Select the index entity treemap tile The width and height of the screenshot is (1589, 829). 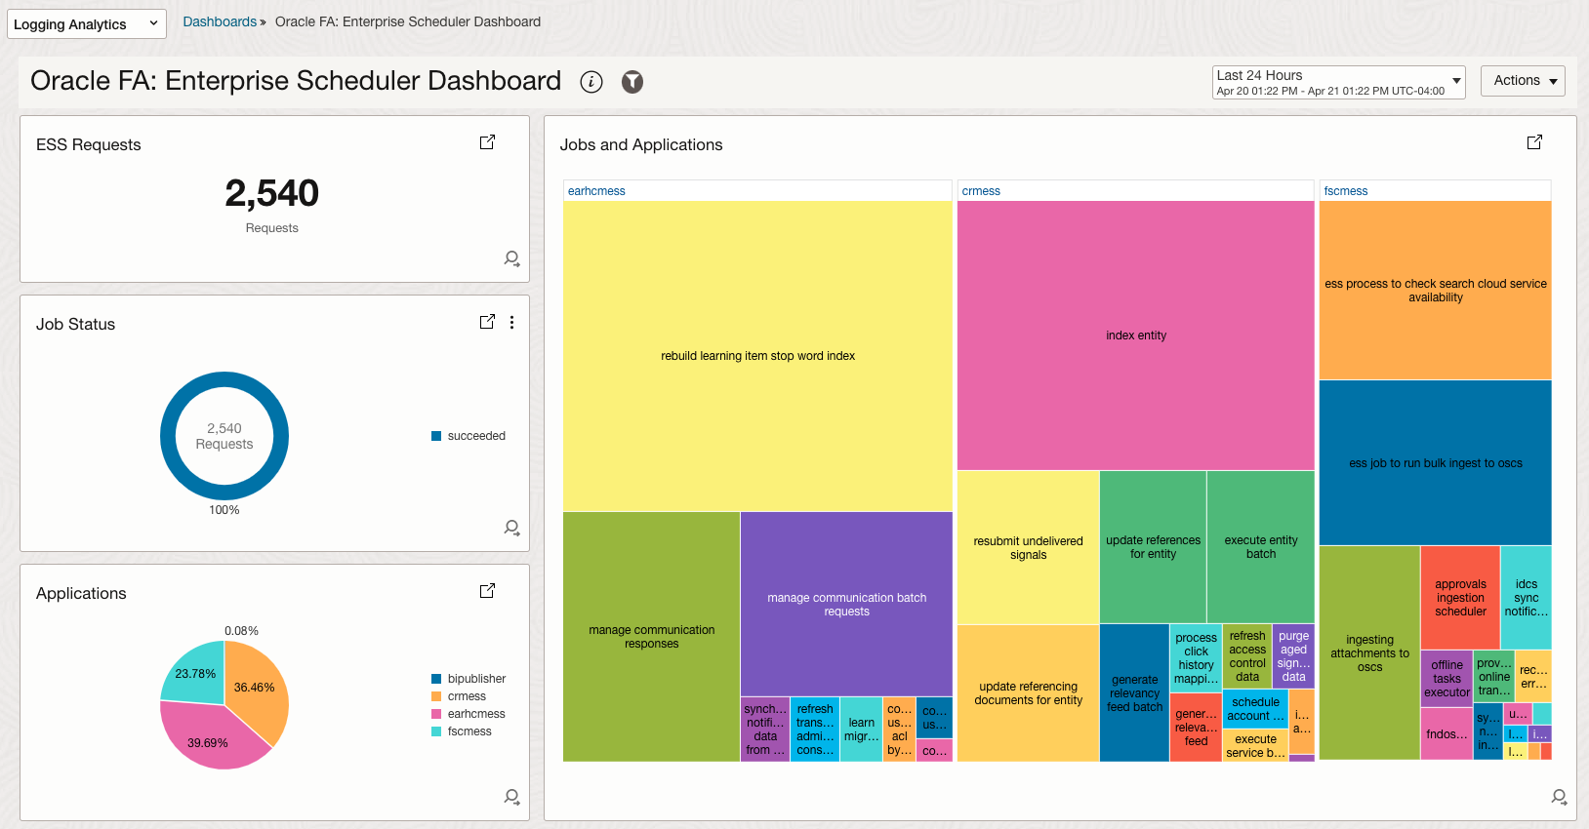1136,336
